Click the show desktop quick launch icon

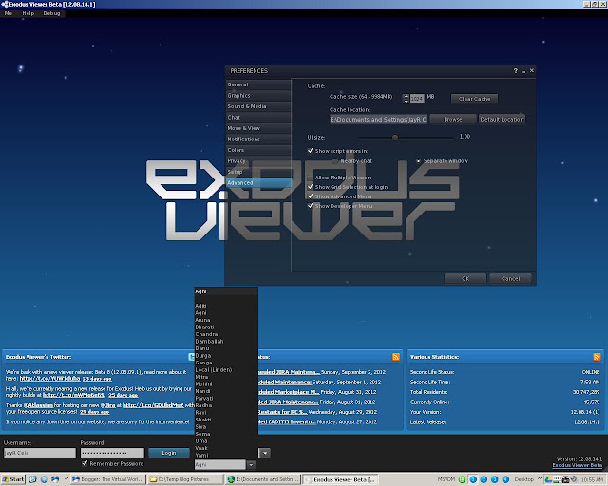click(33, 479)
